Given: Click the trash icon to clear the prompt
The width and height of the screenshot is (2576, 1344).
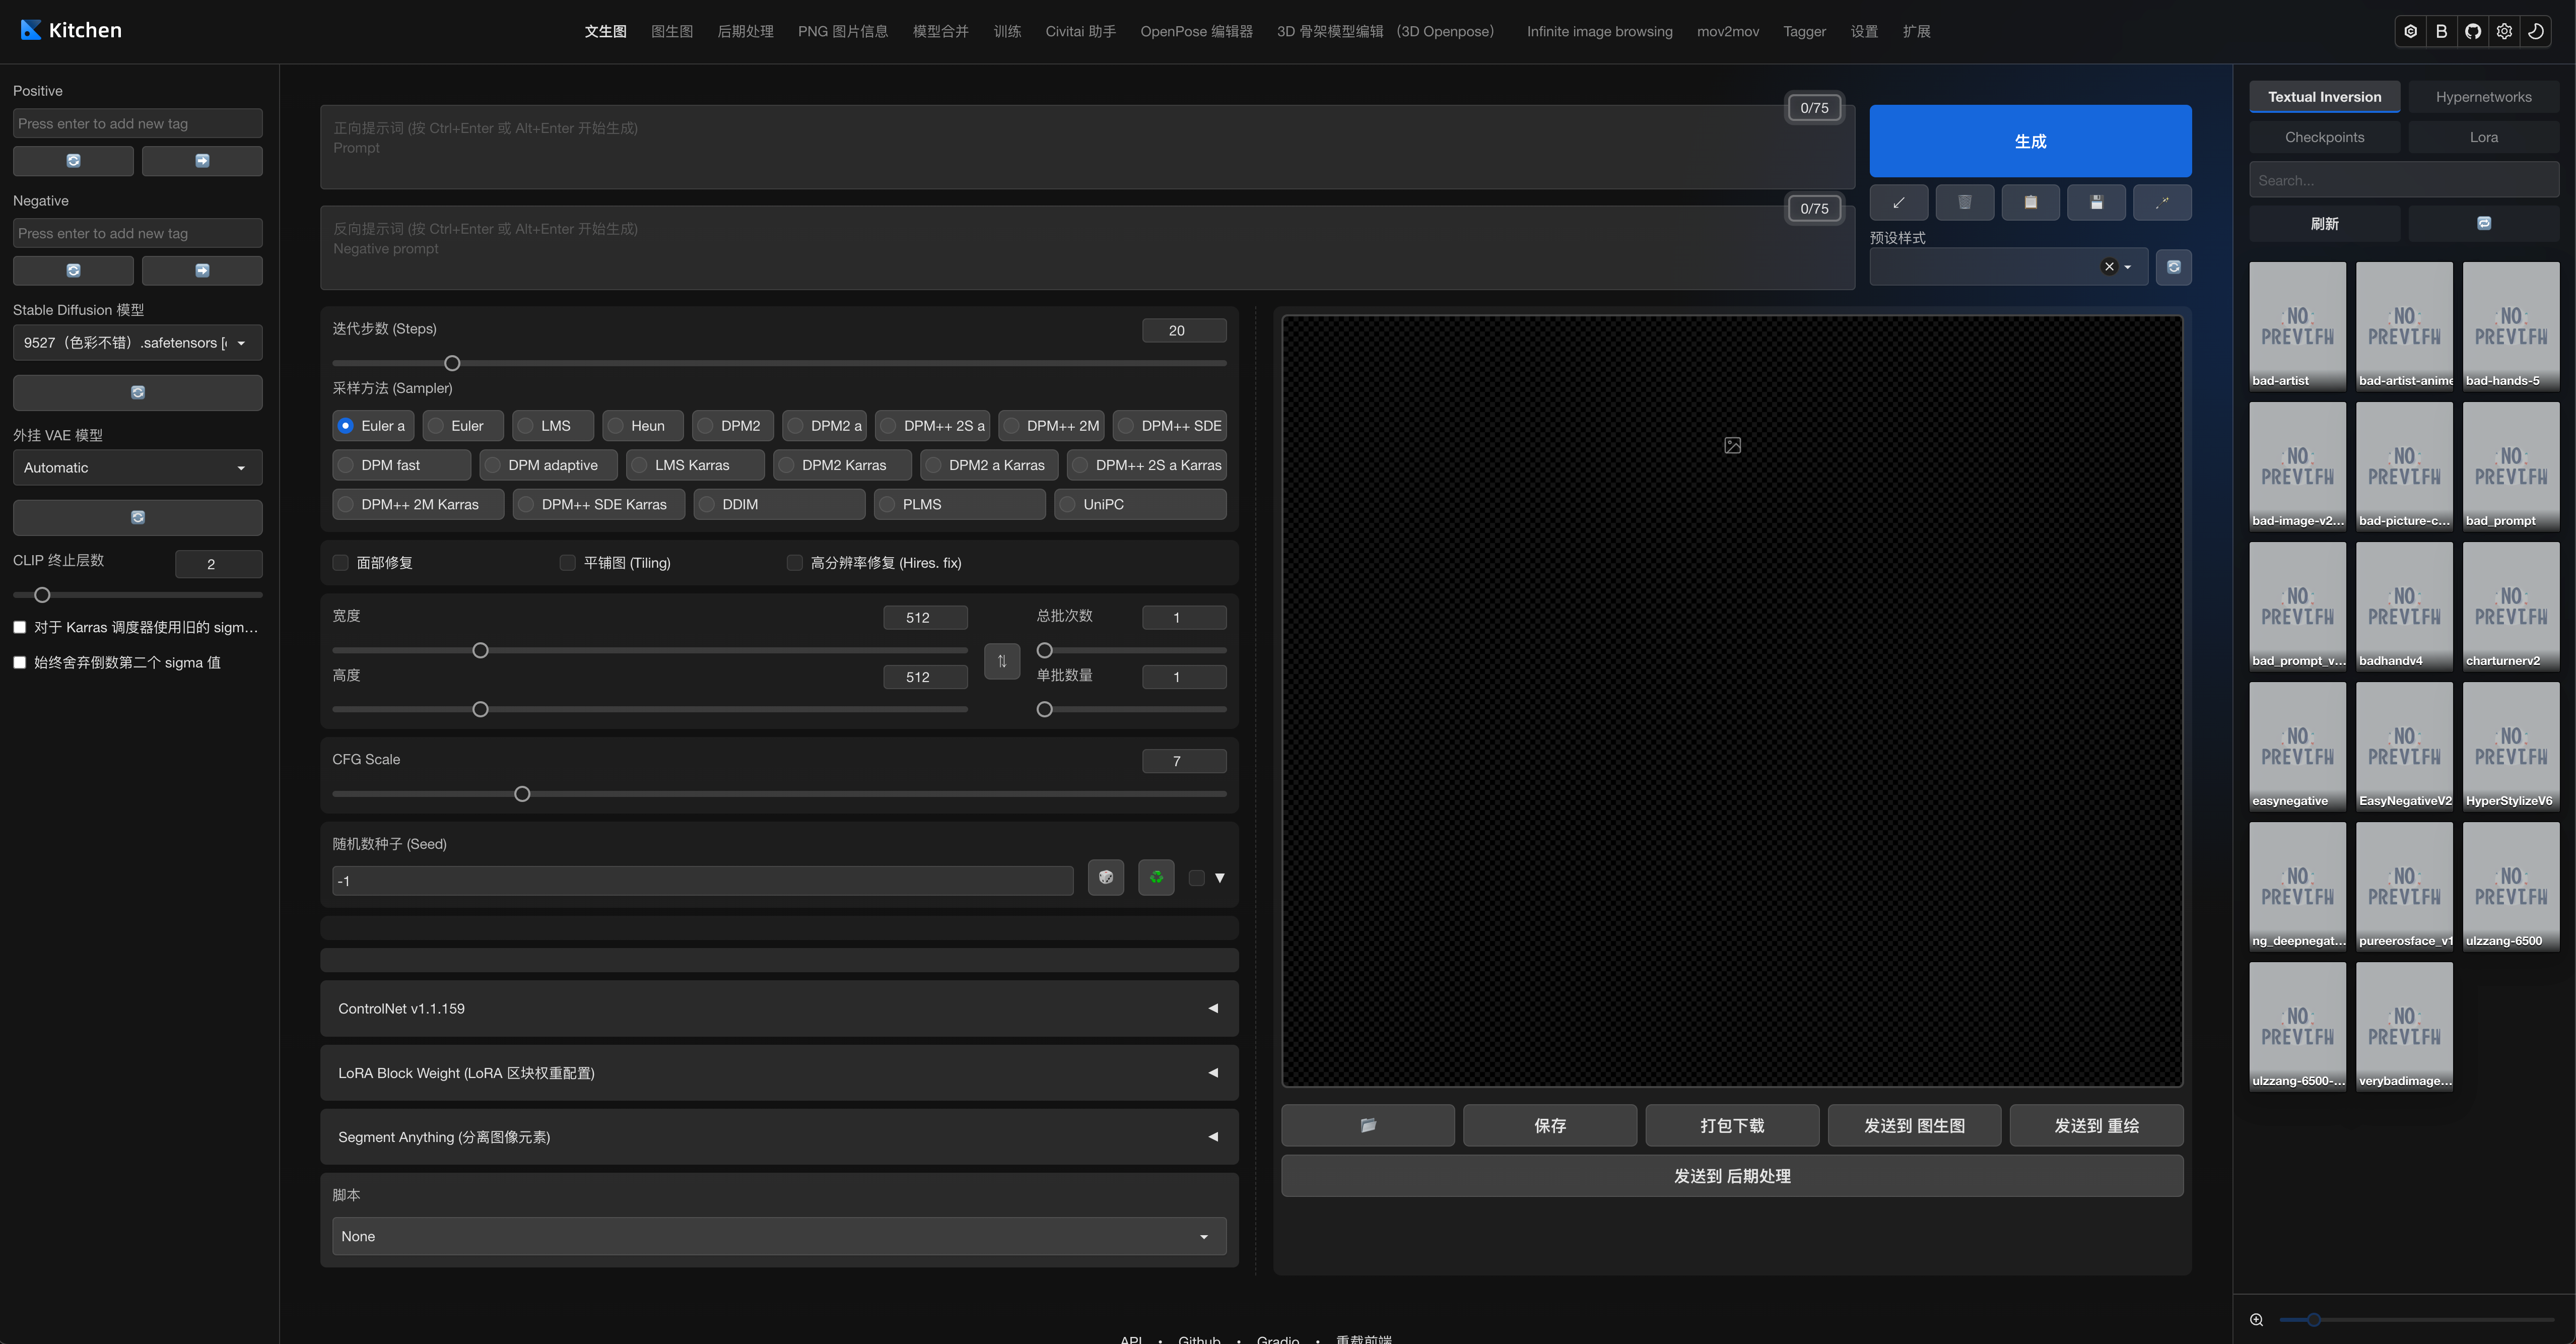Looking at the screenshot, I should click(1964, 202).
